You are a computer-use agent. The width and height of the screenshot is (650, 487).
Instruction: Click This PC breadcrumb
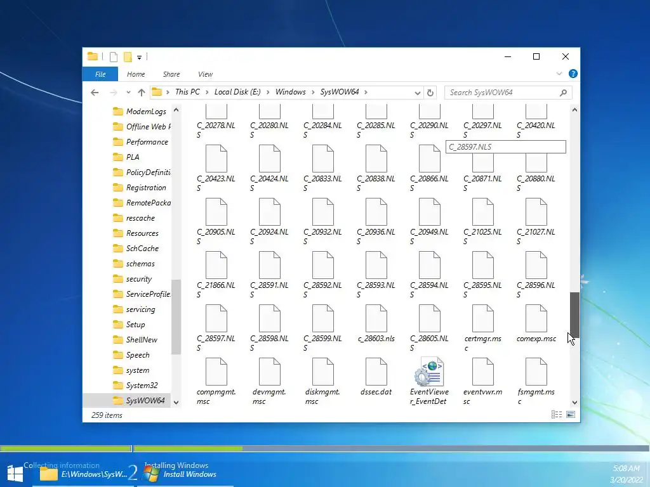point(187,92)
